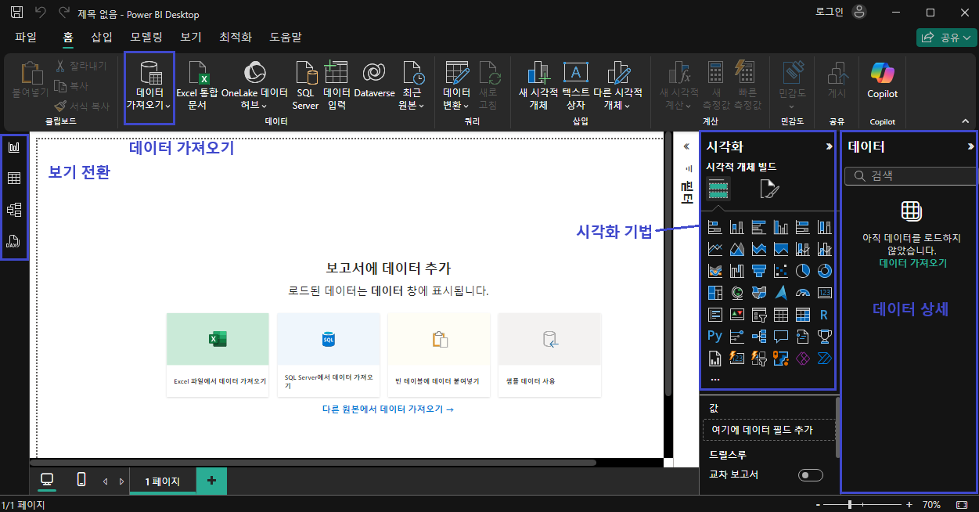Screen dimensions: 979x512
Task: Open the OneLake 데이터 허브 dropdown
Action: (x=254, y=85)
